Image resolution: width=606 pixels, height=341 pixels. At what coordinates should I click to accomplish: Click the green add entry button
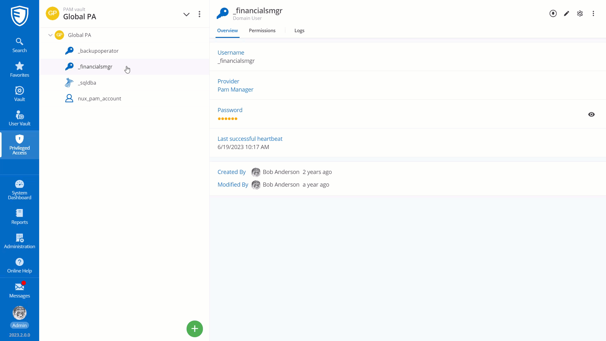194,329
